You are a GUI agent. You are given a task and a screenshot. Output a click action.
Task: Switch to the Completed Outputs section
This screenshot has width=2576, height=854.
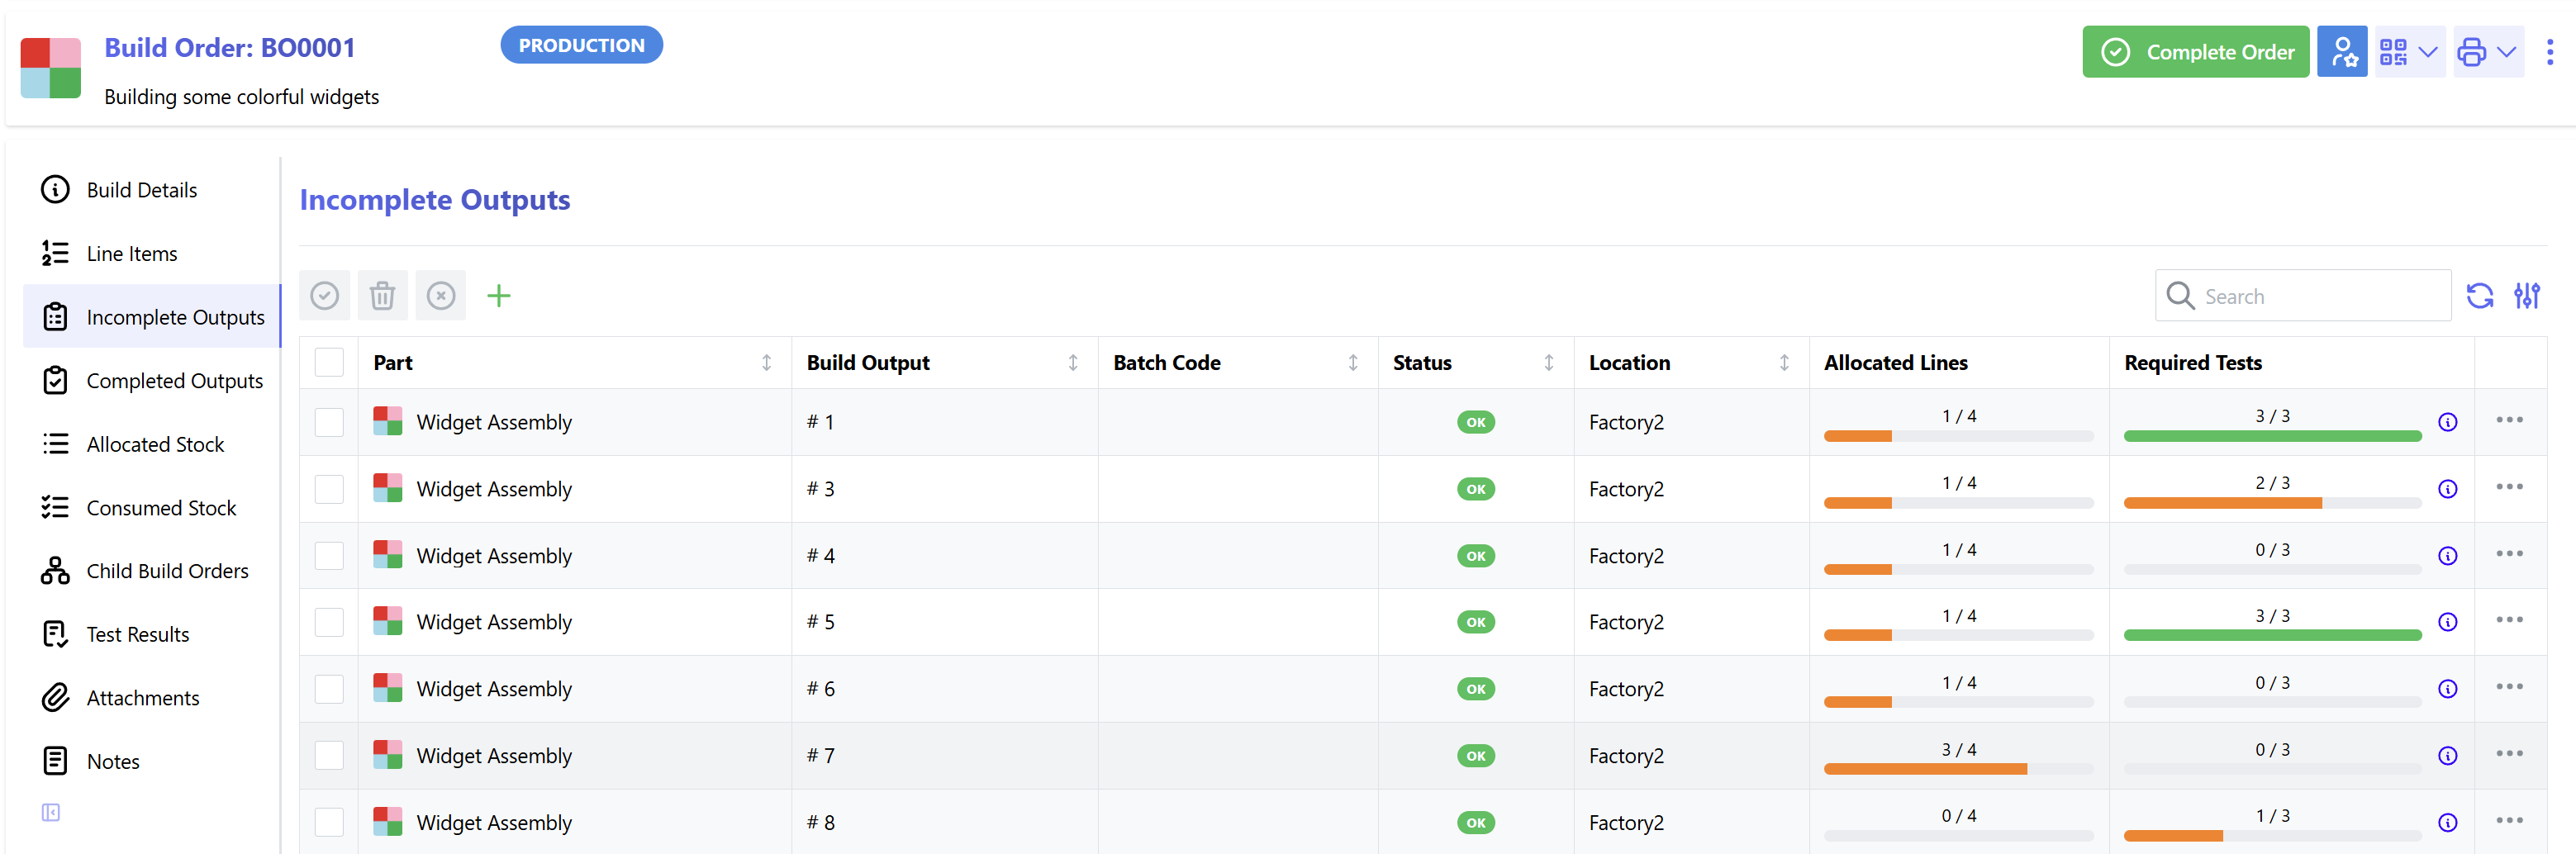[x=174, y=380]
